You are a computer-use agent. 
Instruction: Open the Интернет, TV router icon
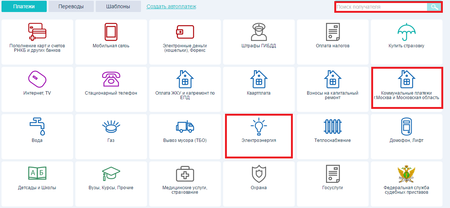pos(37,79)
